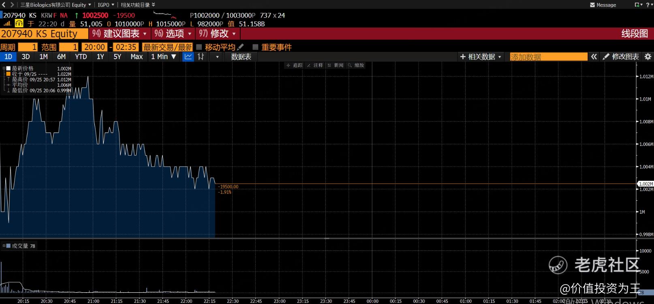Open the 1 Min interval dropdown
The image size is (654, 304).
pyautogui.click(x=163, y=57)
